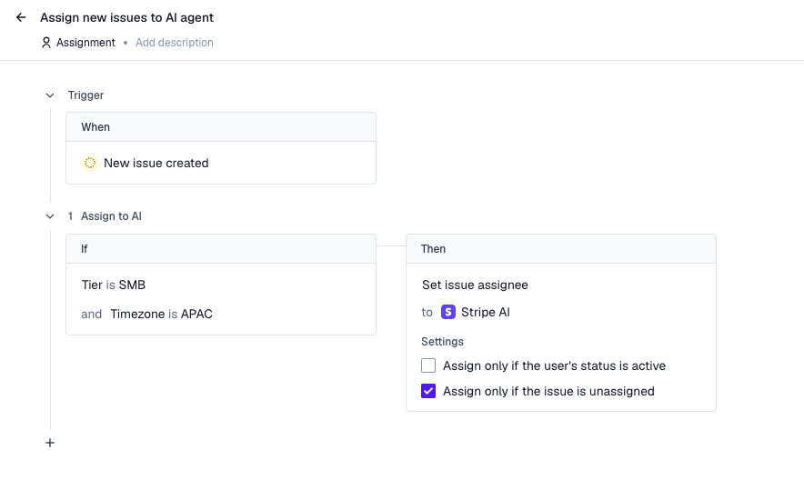Collapse the Assign to AI section
Image resolution: width=804 pixels, height=490 pixels.
pos(50,216)
